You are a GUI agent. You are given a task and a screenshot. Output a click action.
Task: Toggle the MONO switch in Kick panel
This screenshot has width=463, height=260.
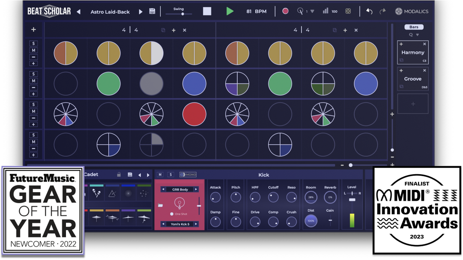[x=188, y=175]
